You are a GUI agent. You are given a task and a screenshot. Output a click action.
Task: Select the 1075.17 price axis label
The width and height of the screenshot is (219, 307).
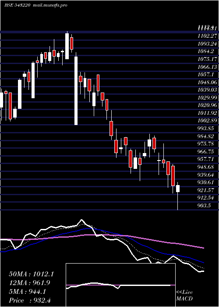point(207,59)
